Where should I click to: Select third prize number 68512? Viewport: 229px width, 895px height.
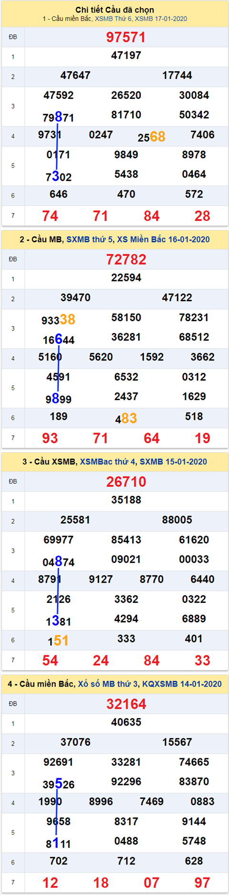click(x=194, y=337)
